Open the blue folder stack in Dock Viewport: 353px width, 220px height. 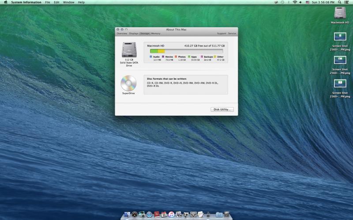[219, 215]
